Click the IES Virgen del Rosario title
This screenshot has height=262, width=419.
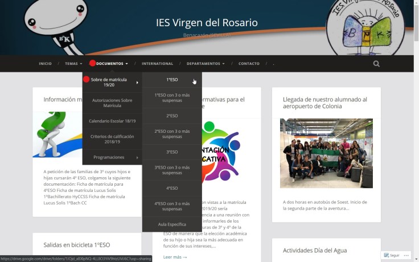207,23
